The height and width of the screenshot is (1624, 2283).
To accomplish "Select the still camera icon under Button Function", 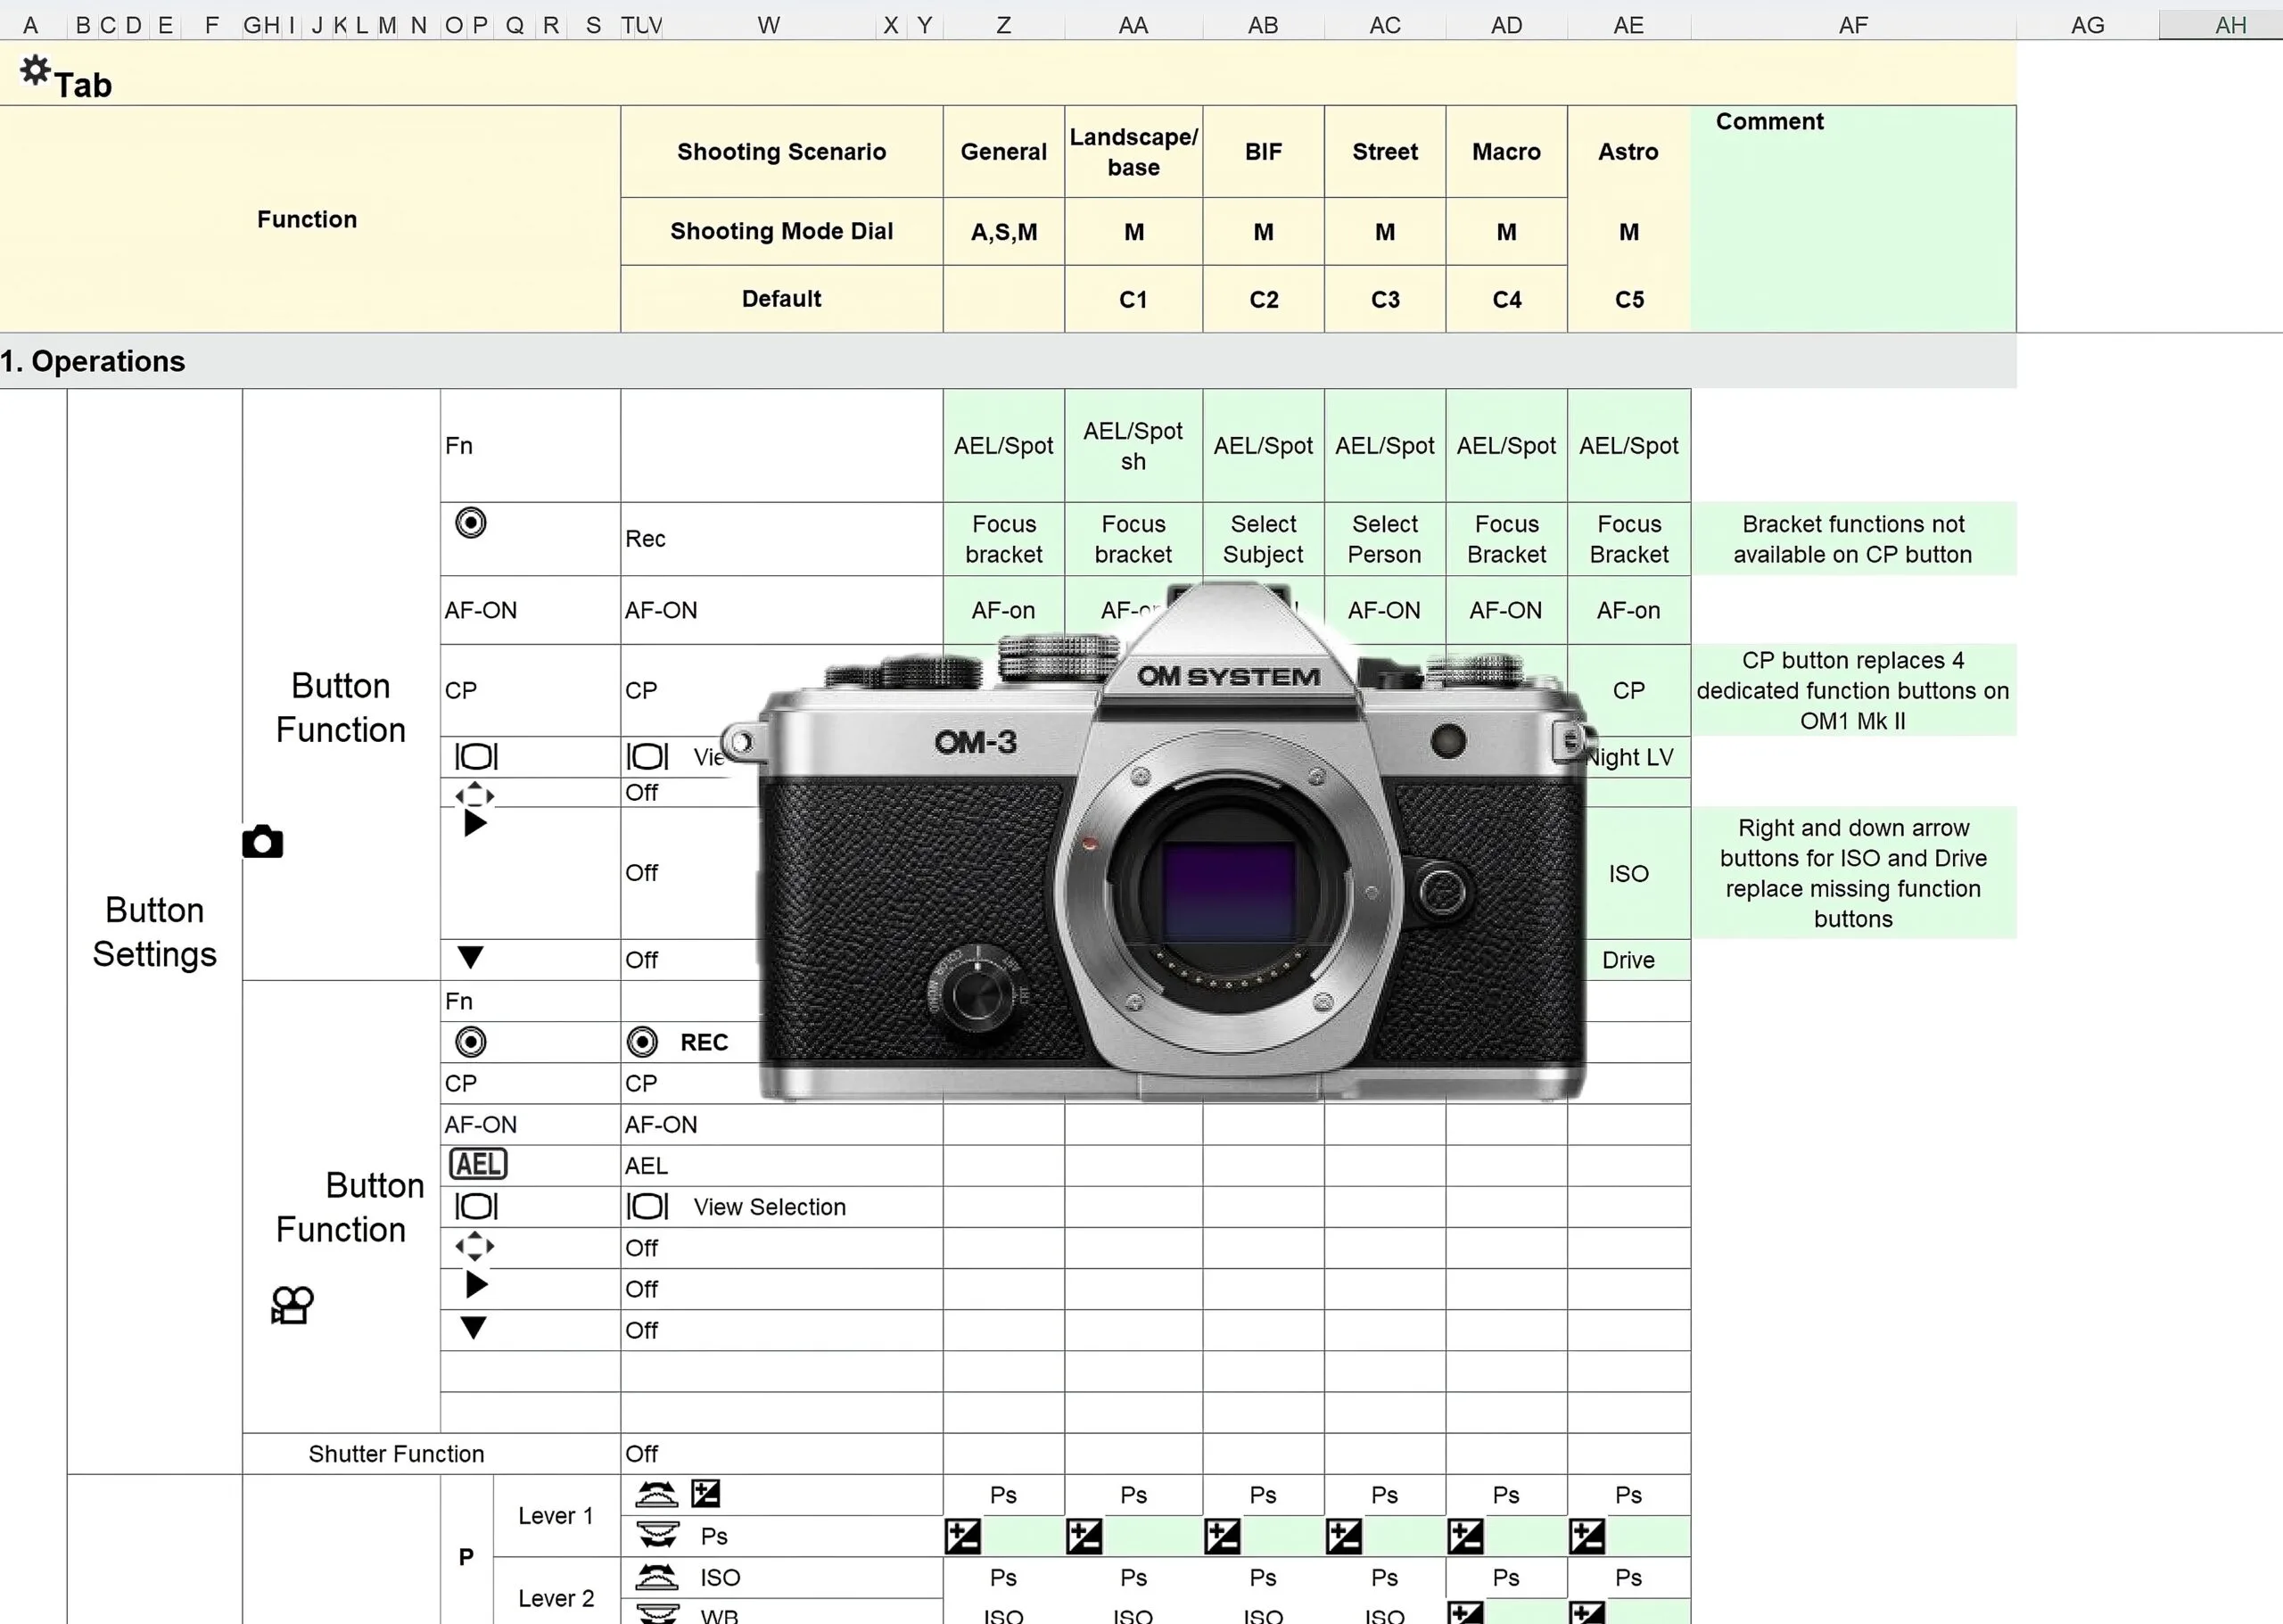I will [x=263, y=842].
